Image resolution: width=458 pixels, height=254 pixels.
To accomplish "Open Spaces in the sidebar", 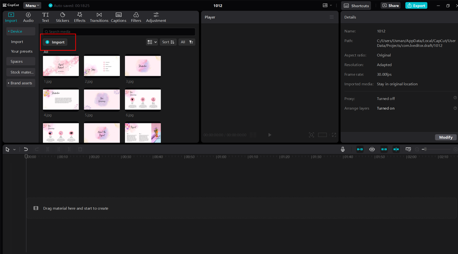I will point(21,61).
